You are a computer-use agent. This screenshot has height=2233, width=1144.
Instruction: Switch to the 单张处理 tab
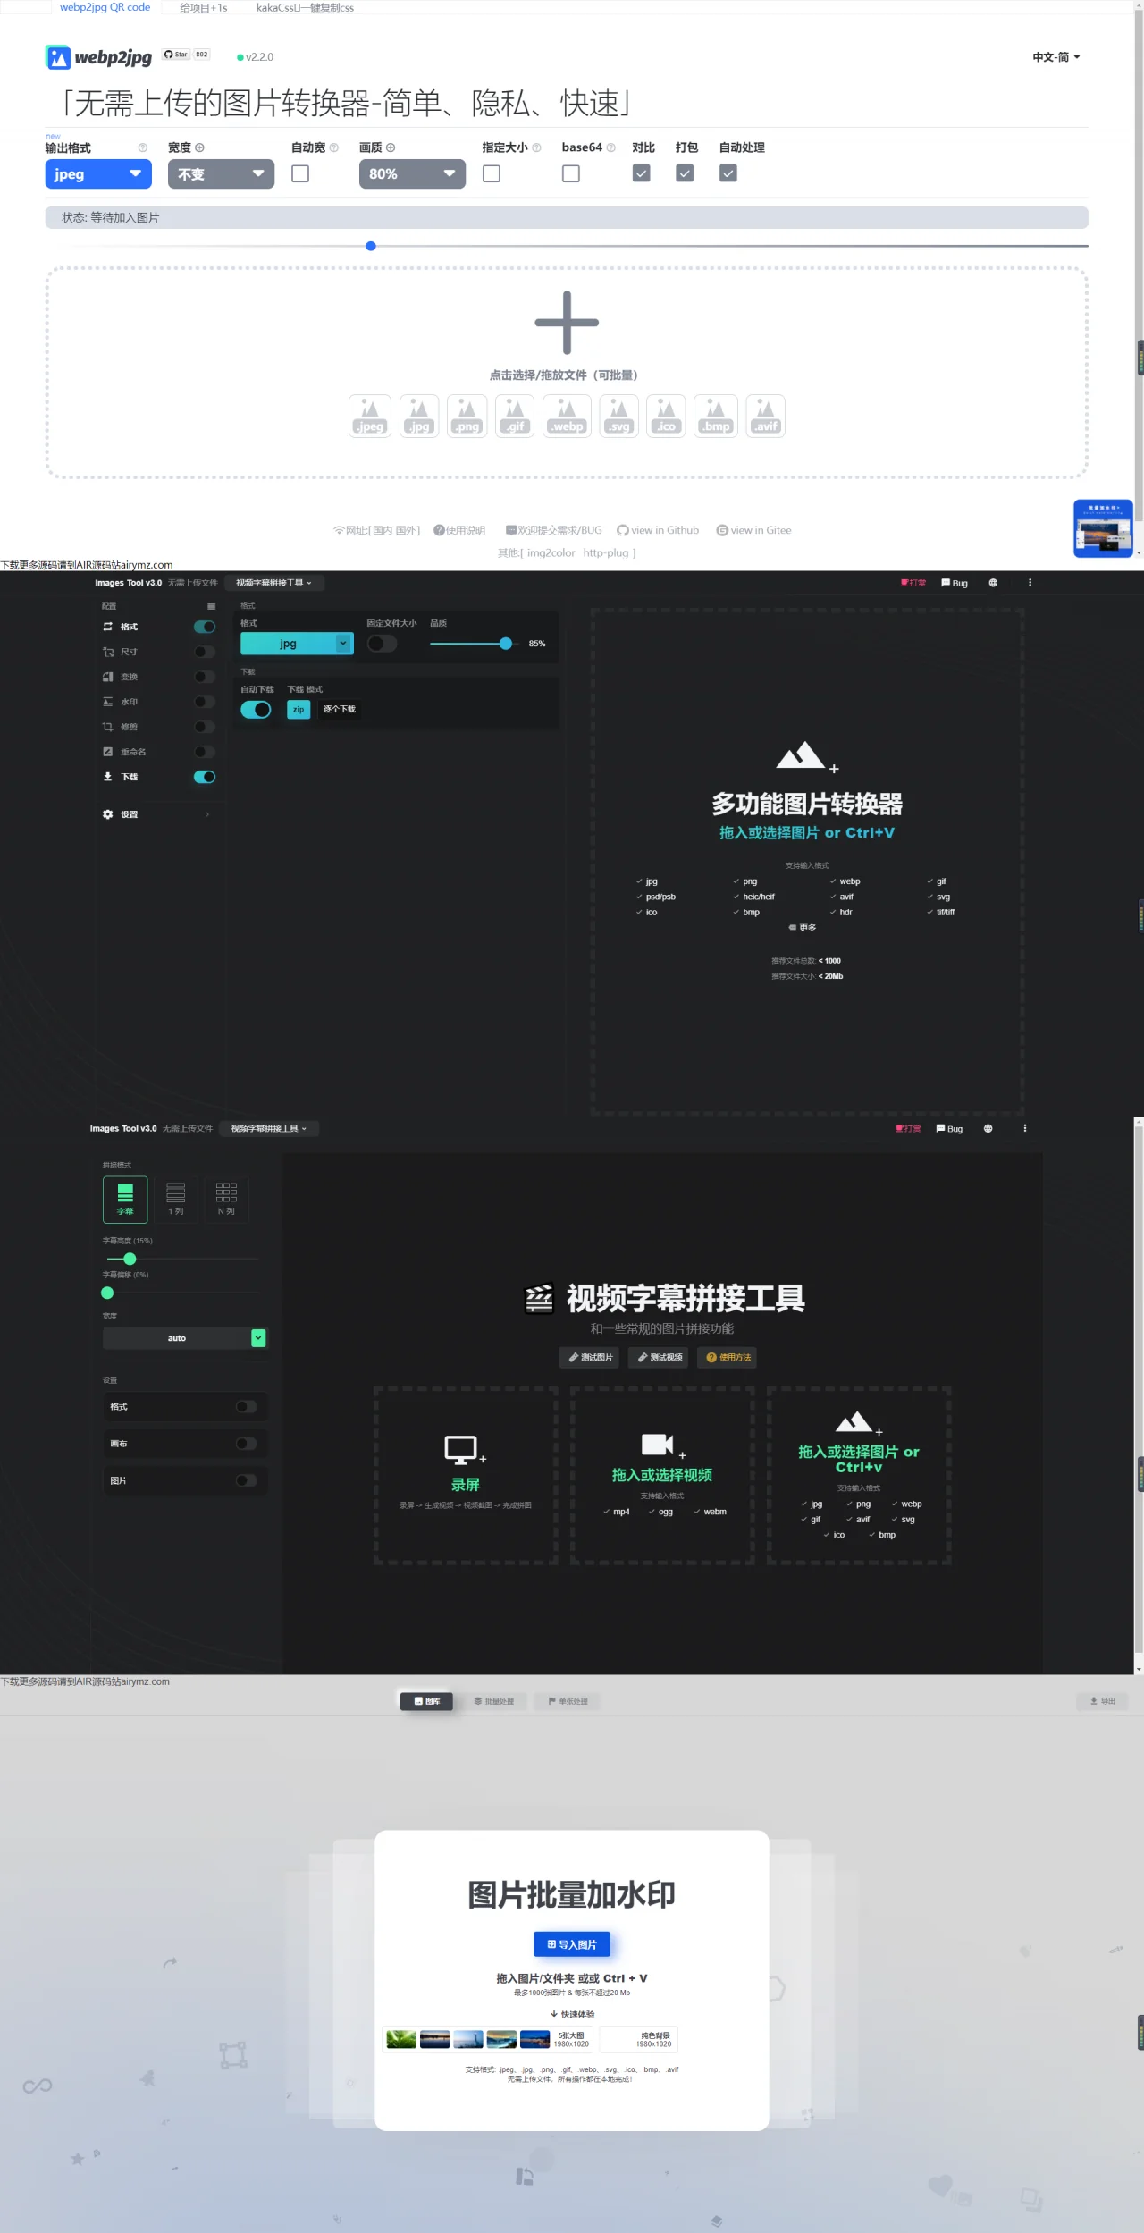[x=568, y=1701]
